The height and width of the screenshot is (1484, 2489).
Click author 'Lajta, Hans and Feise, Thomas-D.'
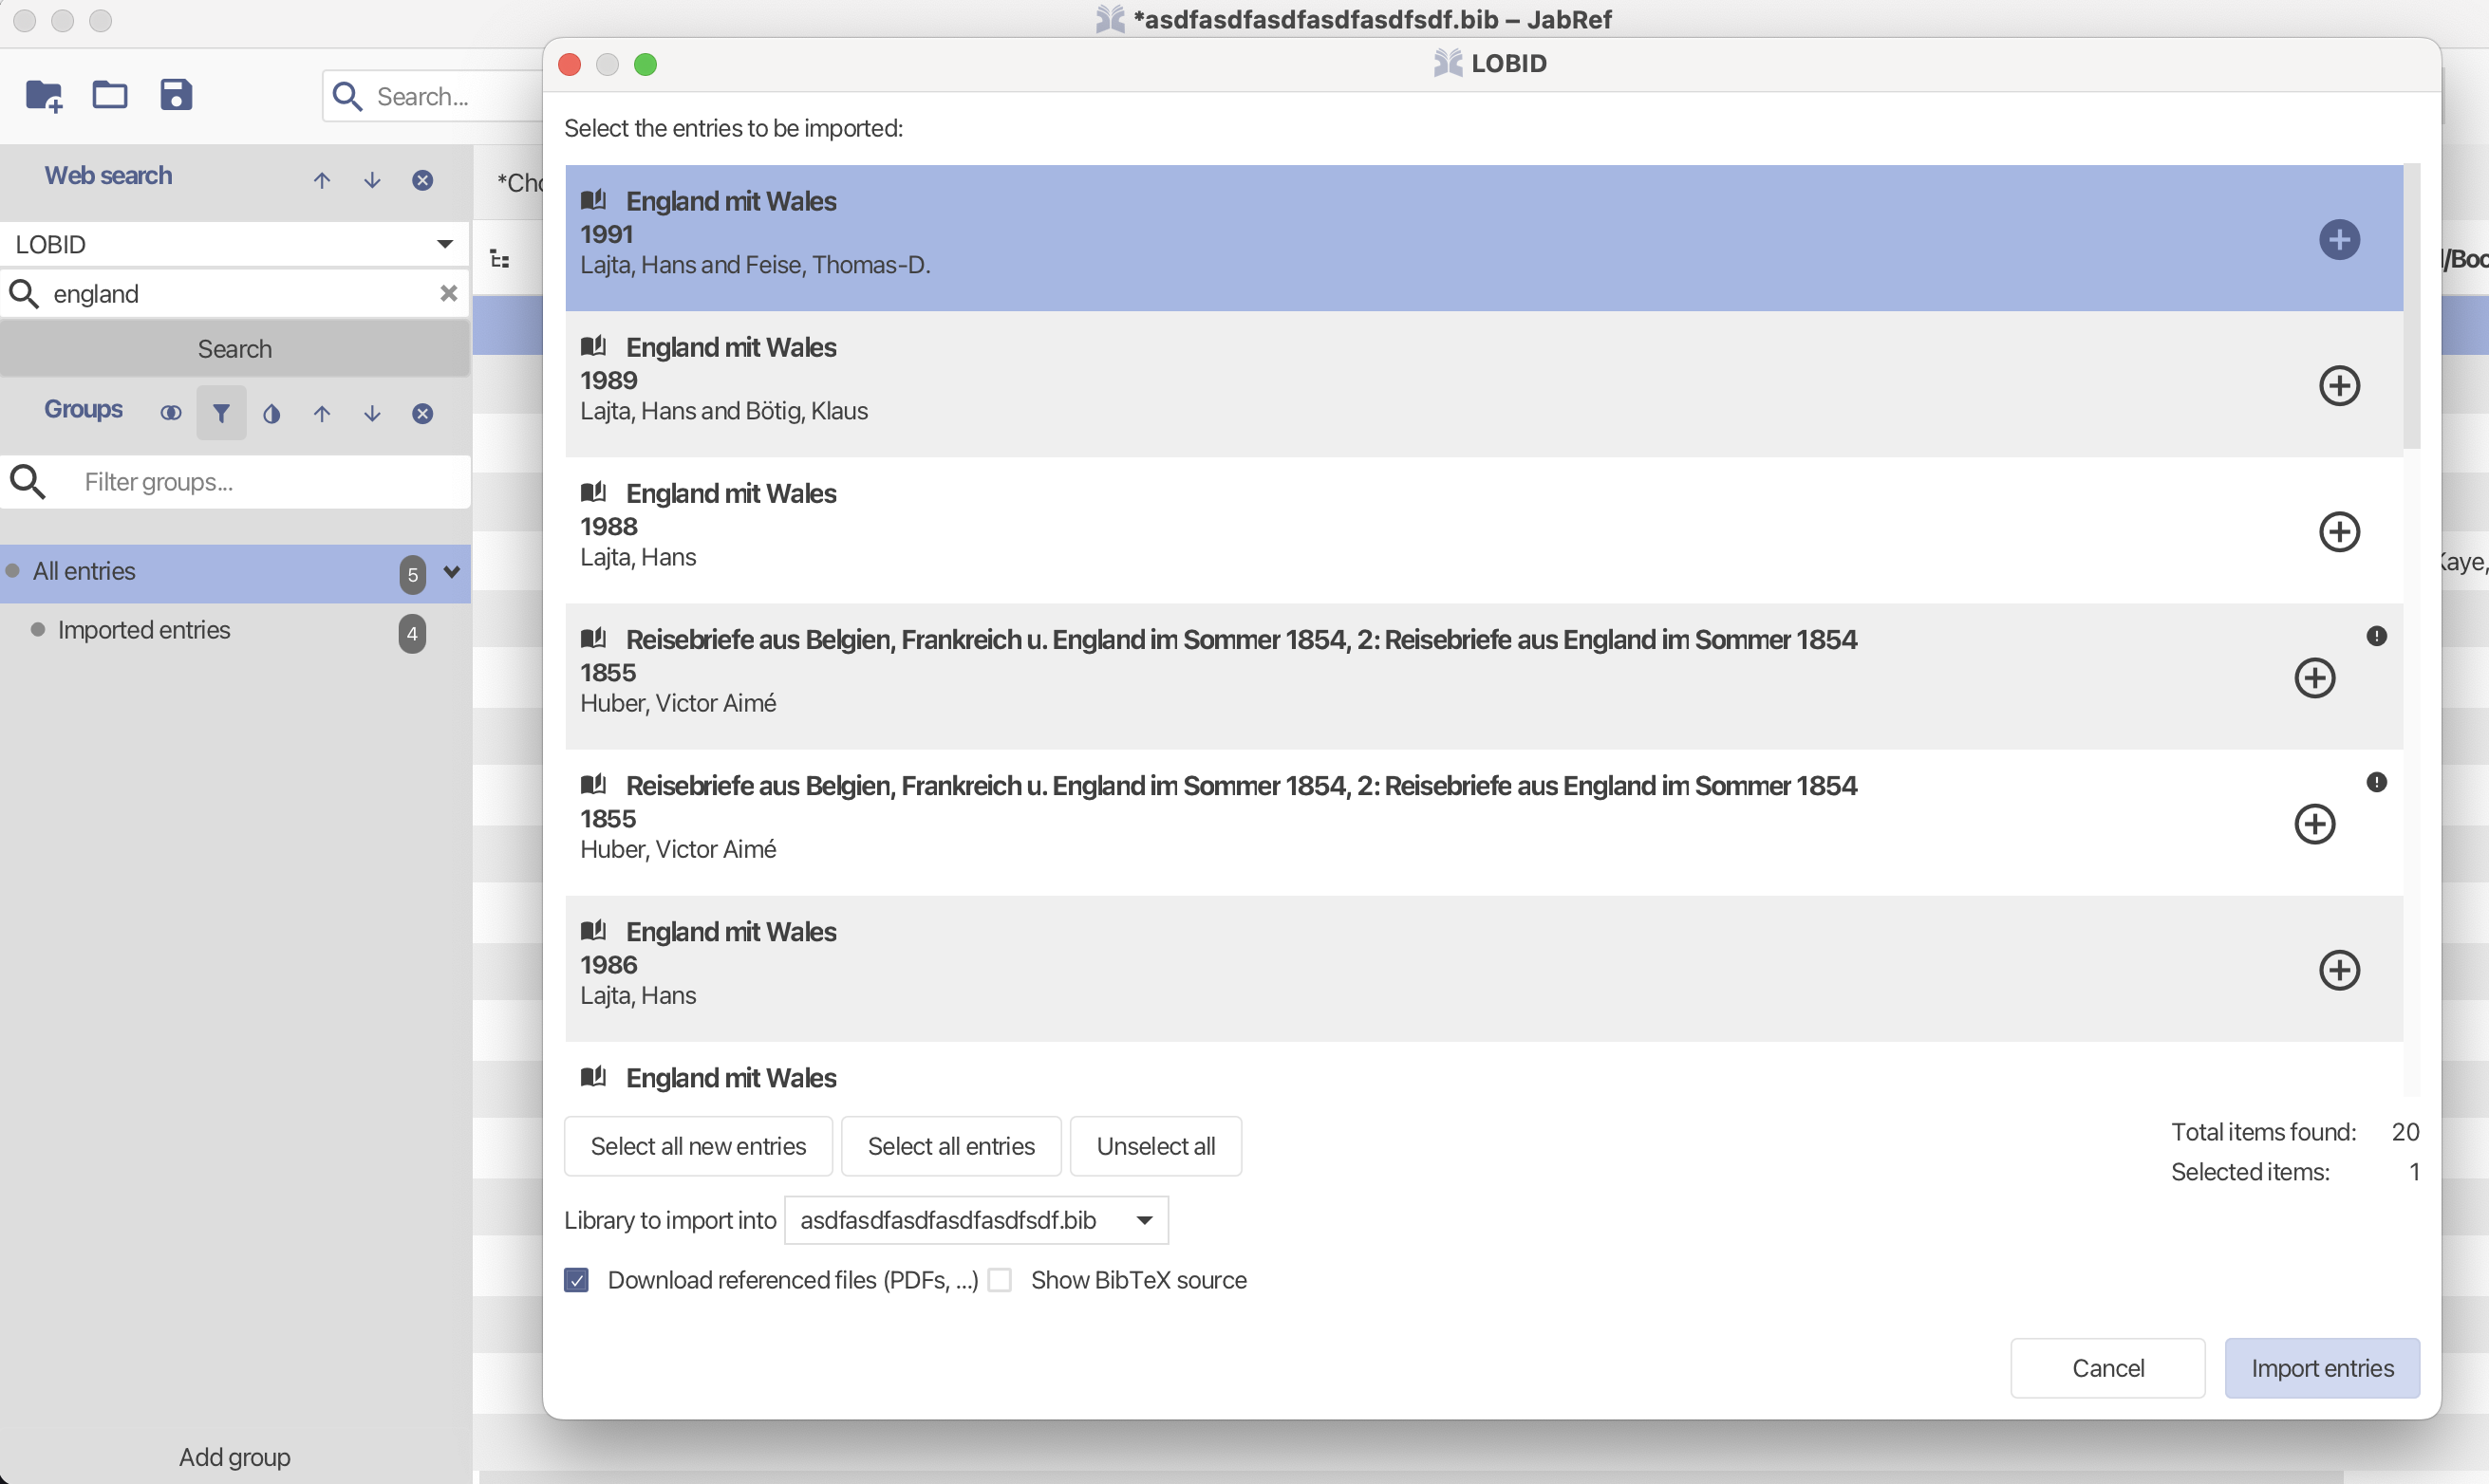(756, 264)
